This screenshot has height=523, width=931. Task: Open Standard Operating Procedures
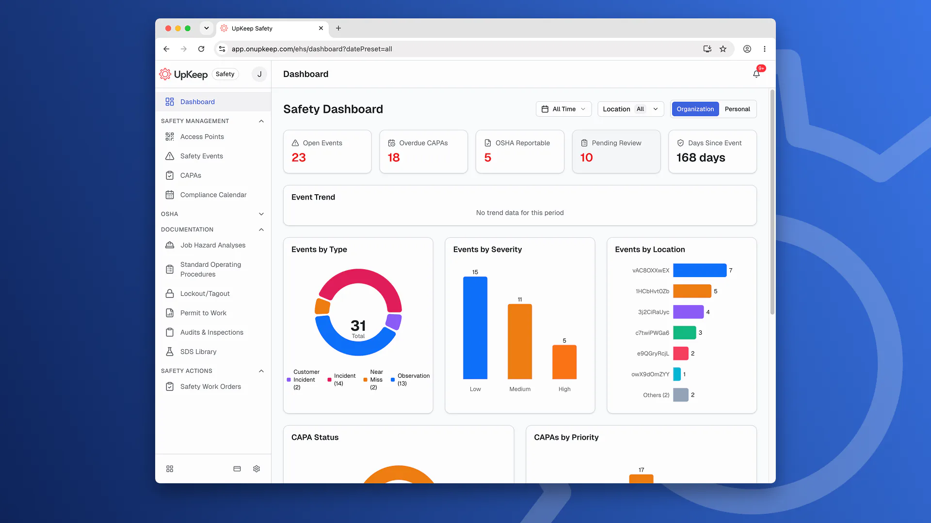point(213,269)
